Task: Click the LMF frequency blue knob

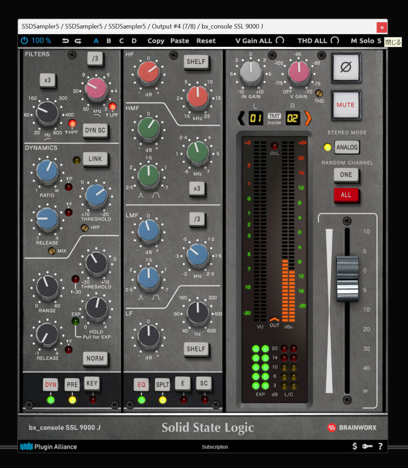Action: 197,255
